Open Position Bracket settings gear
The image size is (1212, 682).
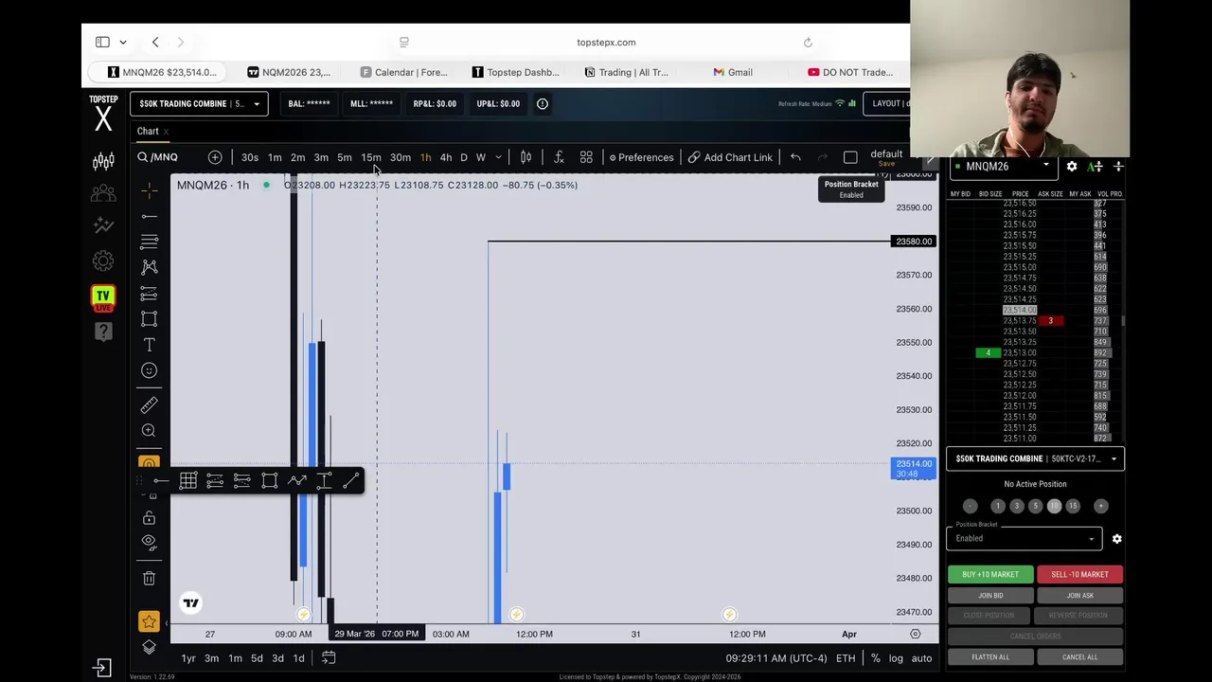[1116, 539]
